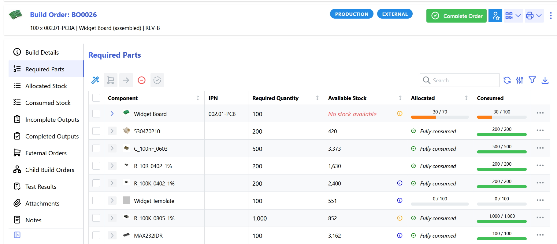
Task: Open the print actions dropdown
Action: [x=534, y=16]
